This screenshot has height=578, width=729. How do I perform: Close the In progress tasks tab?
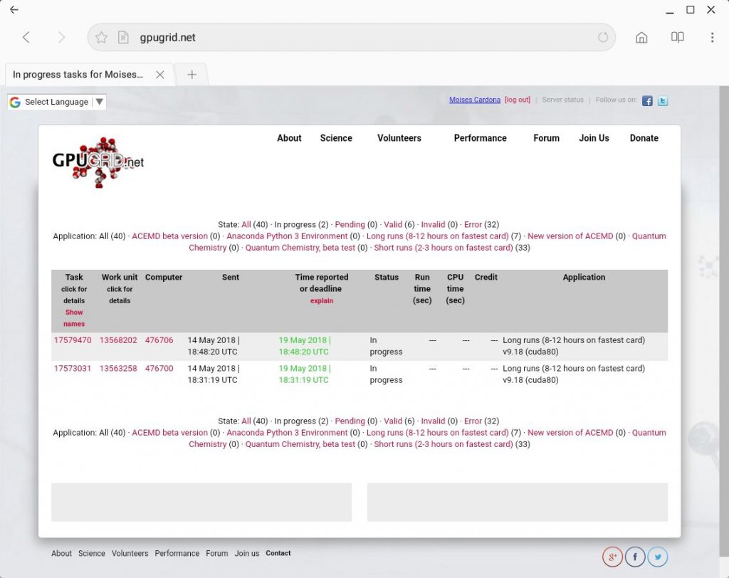click(x=160, y=75)
